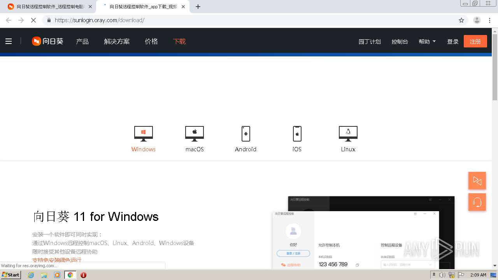Open the 产品 menu
The image size is (498, 280).
(x=82, y=41)
